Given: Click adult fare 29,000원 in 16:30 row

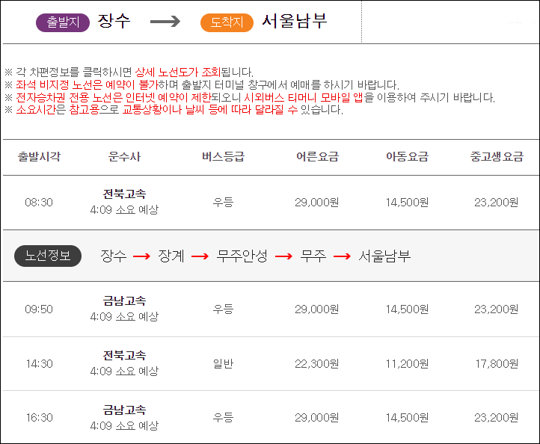Looking at the screenshot, I should pos(317,418).
